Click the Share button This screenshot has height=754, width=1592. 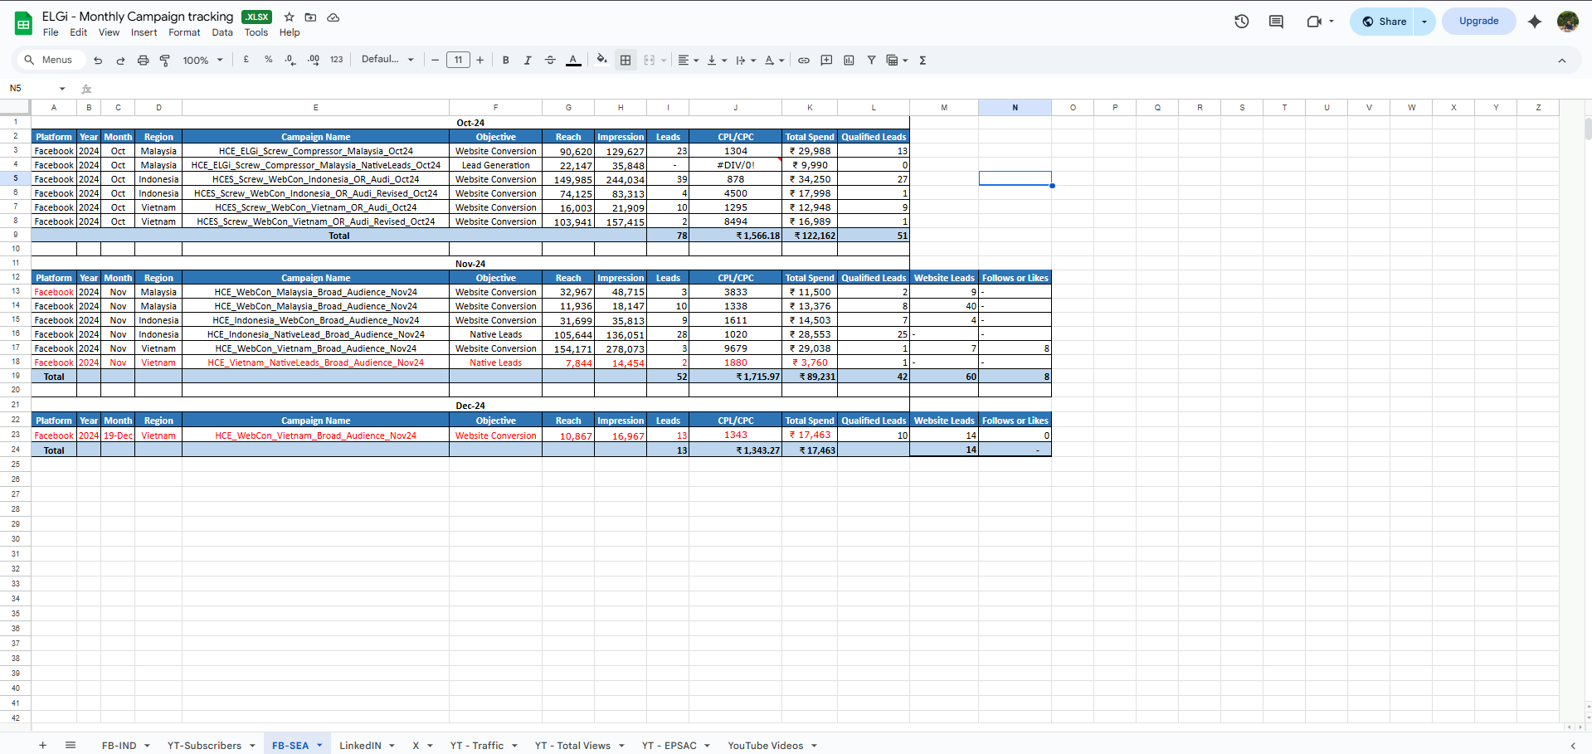click(1384, 22)
